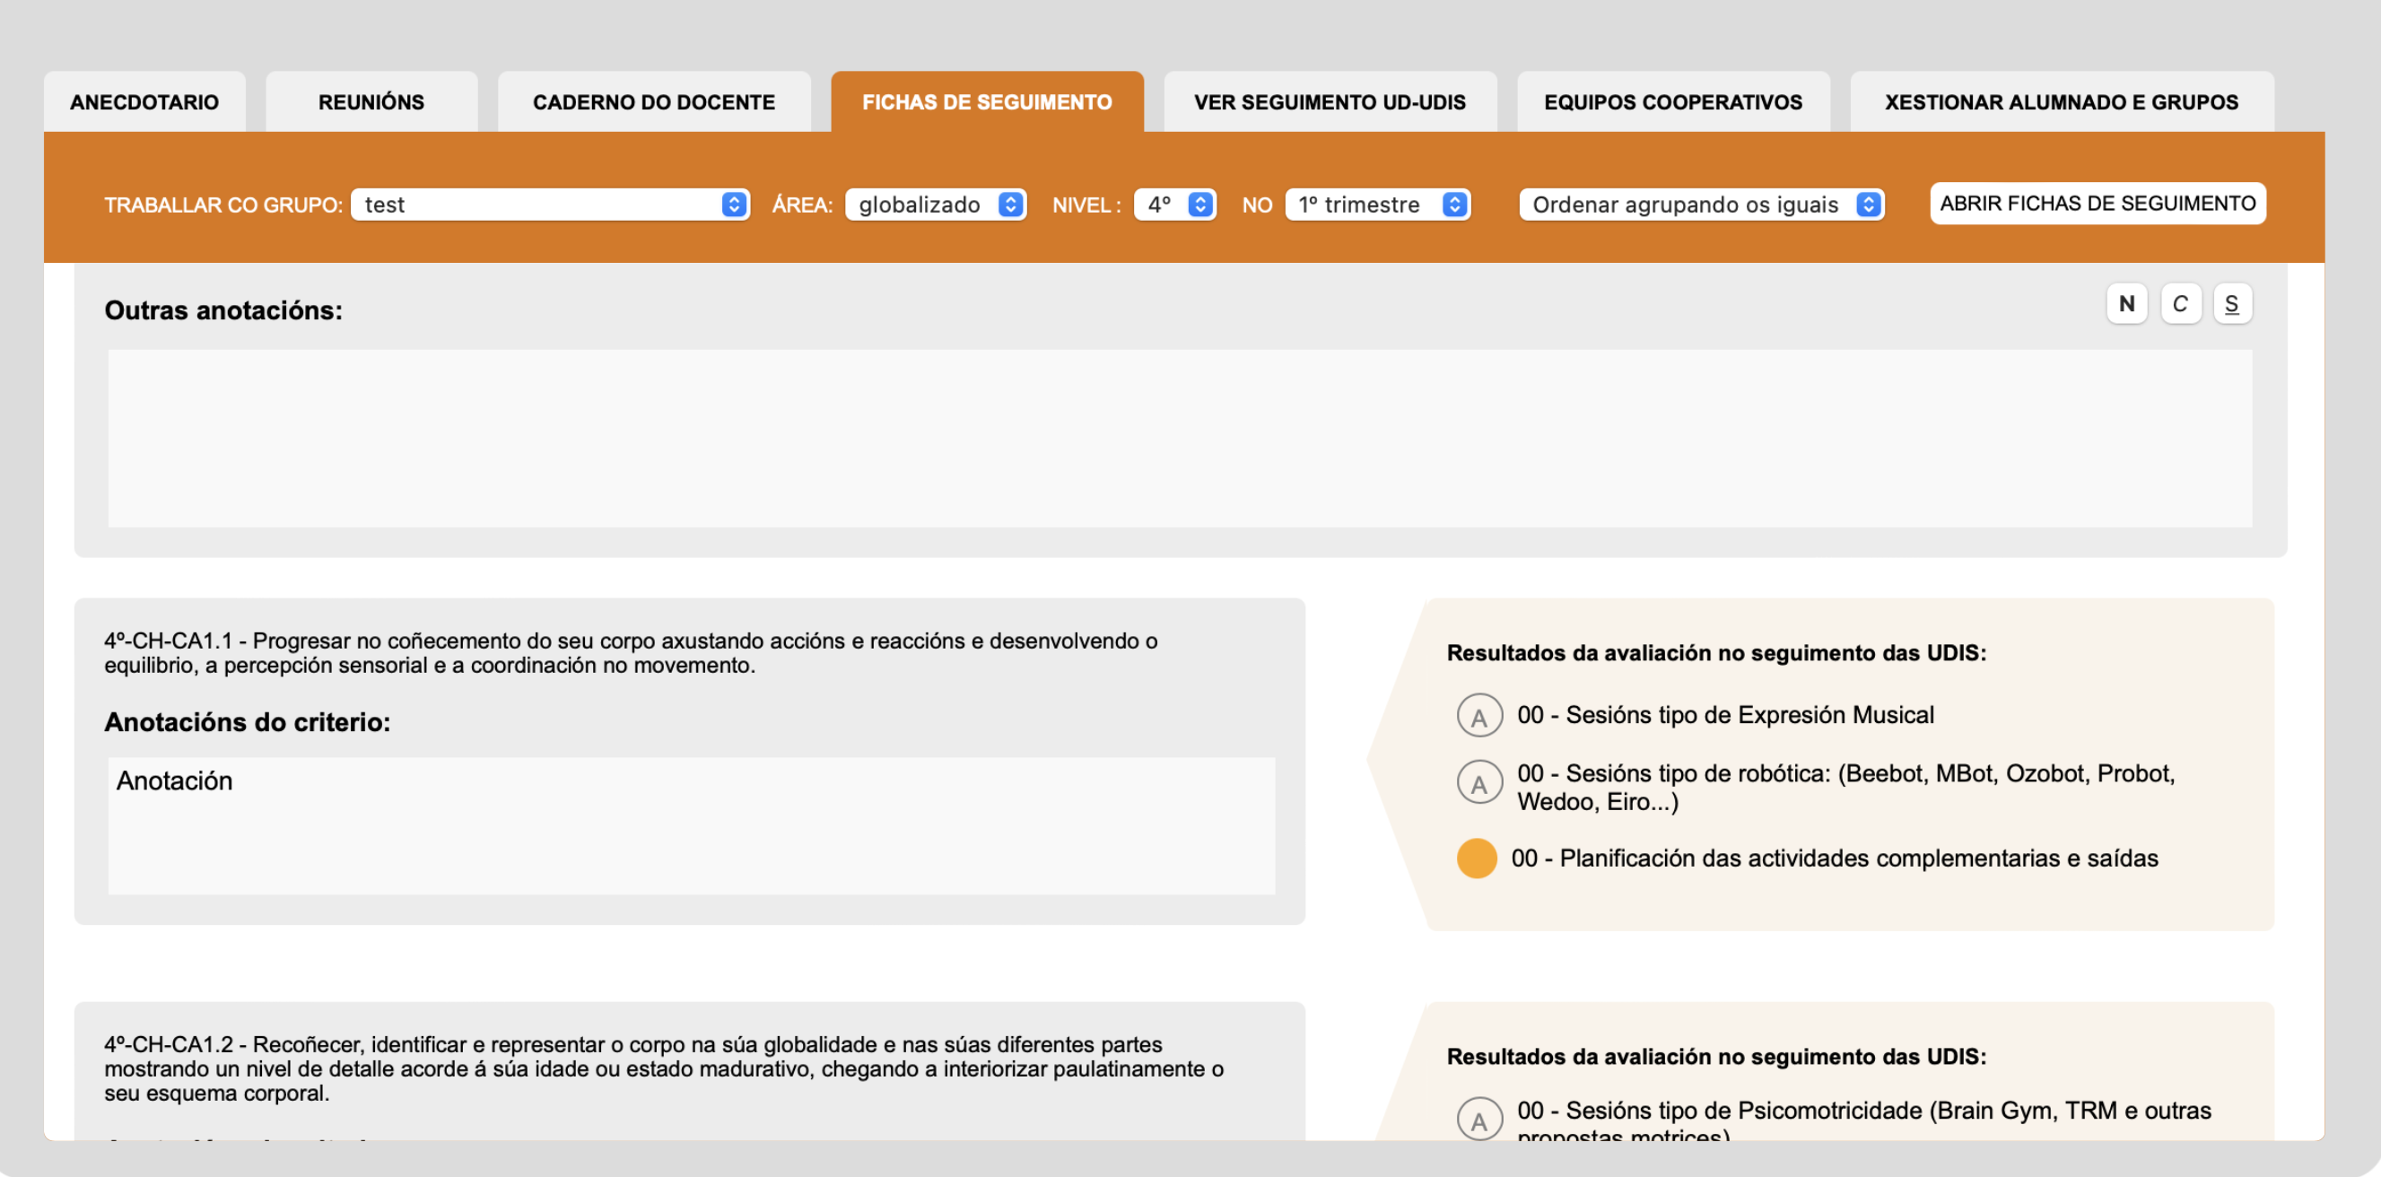The width and height of the screenshot is (2381, 1177).
Task: Click Planificación das actividades complementarias e saídas
Action: [x=1834, y=859]
